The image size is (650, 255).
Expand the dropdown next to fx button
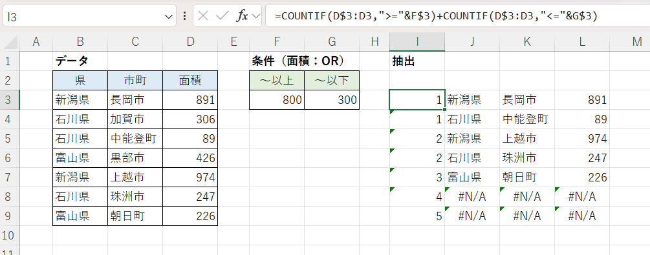click(256, 17)
